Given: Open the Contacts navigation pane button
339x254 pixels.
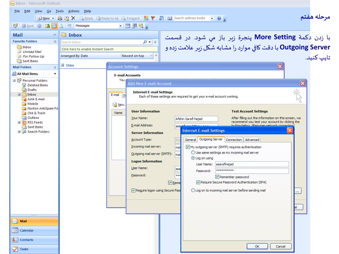Looking at the screenshot, I should pyautogui.click(x=34, y=240).
